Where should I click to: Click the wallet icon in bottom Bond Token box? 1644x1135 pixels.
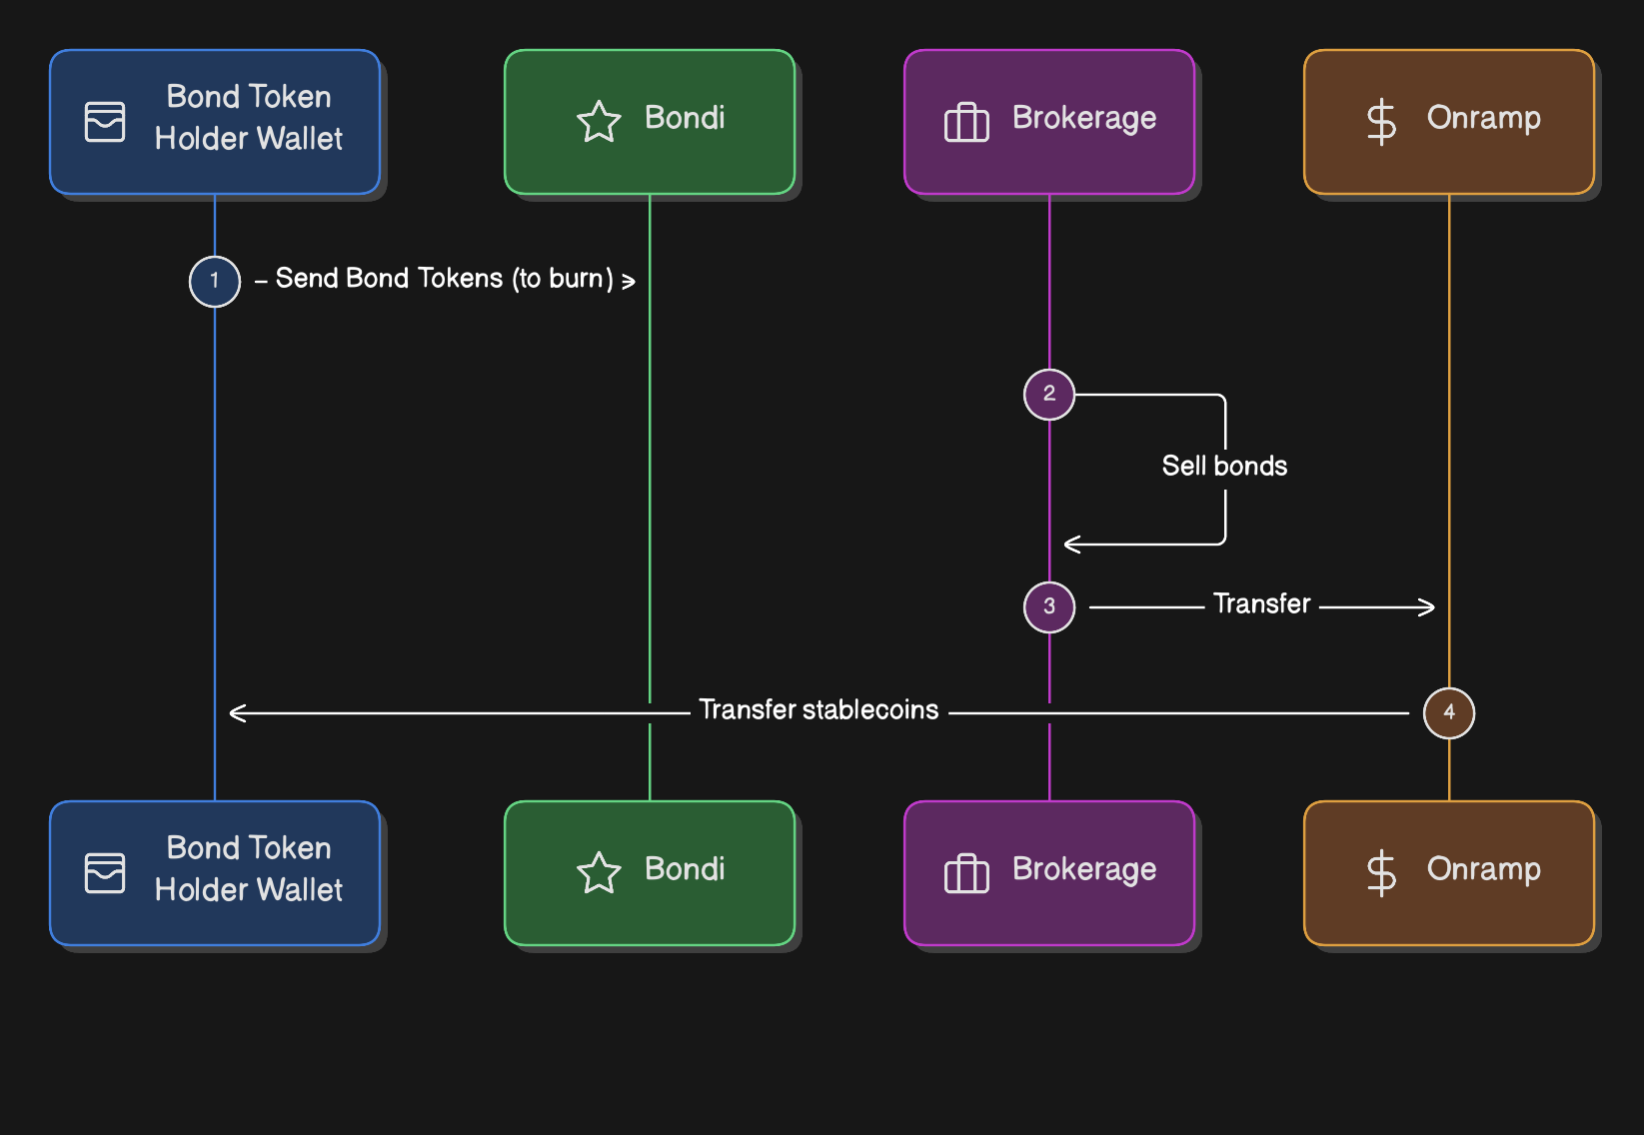[x=105, y=873]
